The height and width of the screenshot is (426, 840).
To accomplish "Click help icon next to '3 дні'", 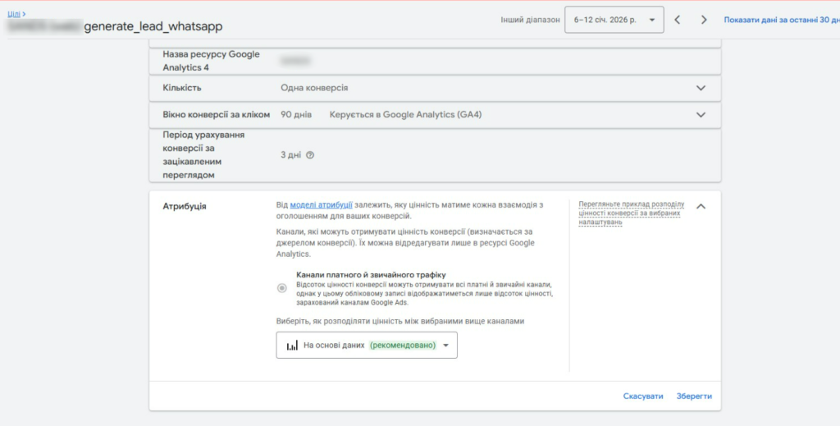I will click(310, 154).
